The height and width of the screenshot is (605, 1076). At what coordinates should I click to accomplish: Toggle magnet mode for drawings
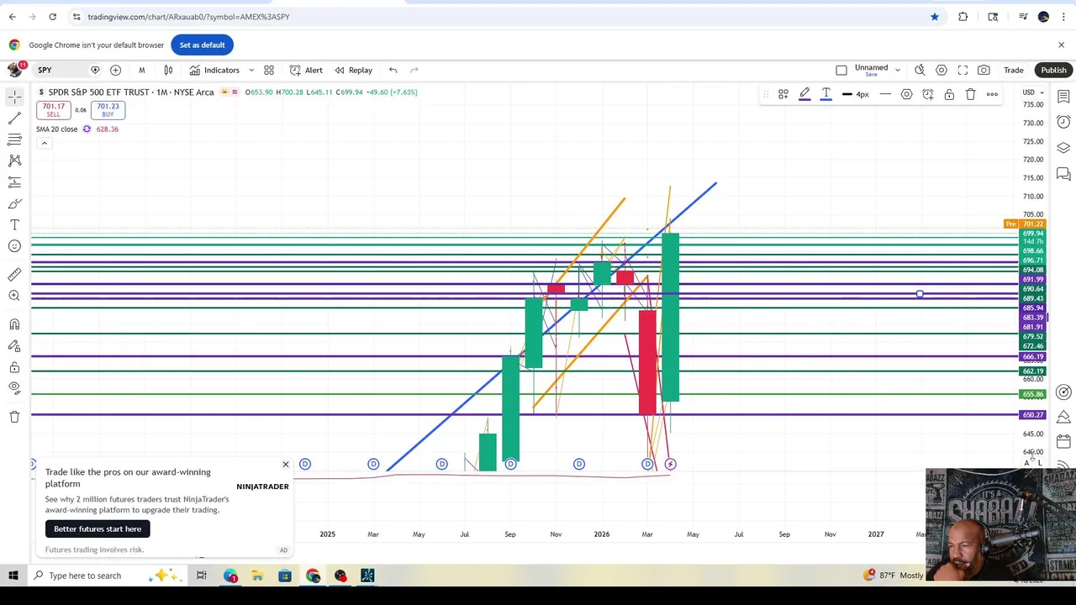tap(14, 324)
